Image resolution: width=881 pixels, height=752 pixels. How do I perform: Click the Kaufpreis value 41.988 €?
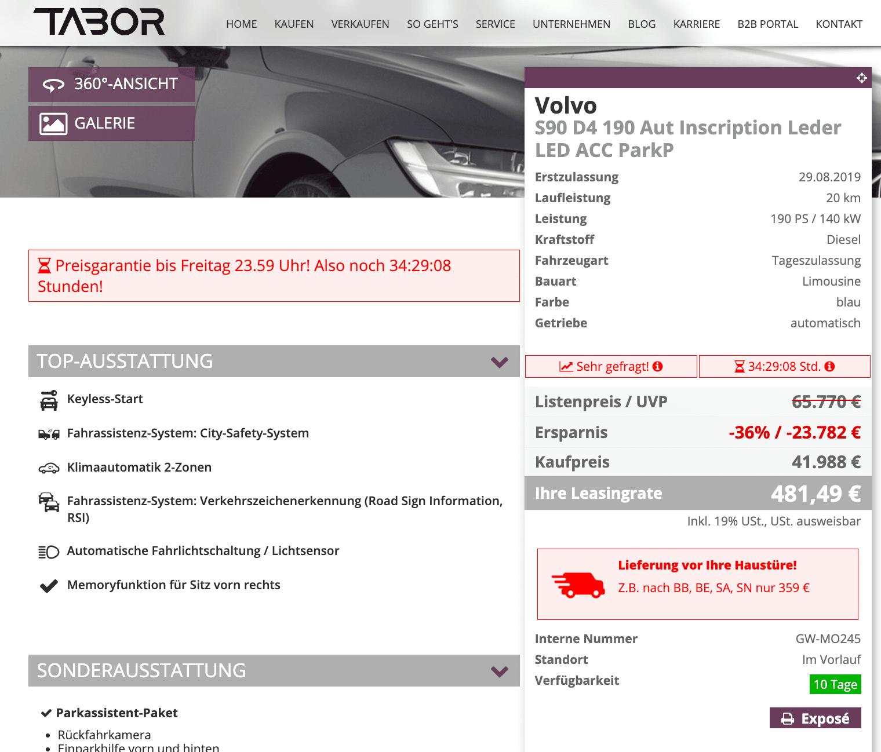click(x=827, y=462)
